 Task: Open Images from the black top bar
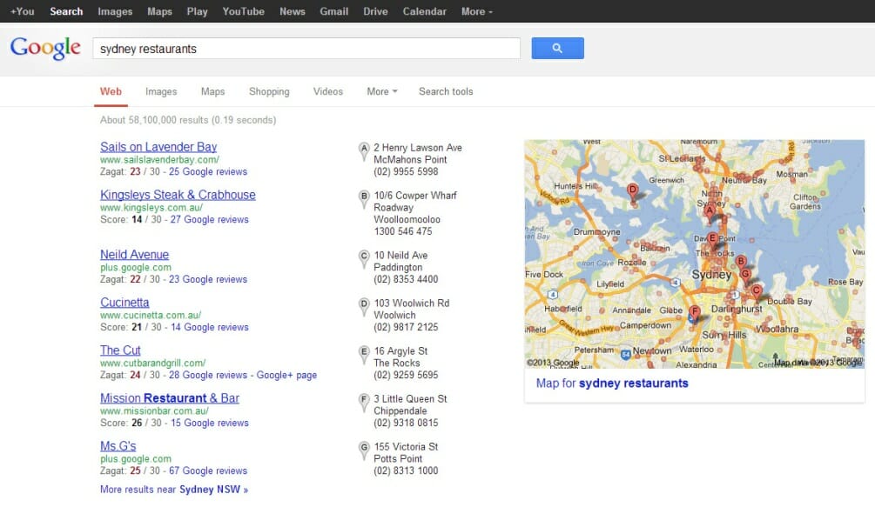coord(115,11)
